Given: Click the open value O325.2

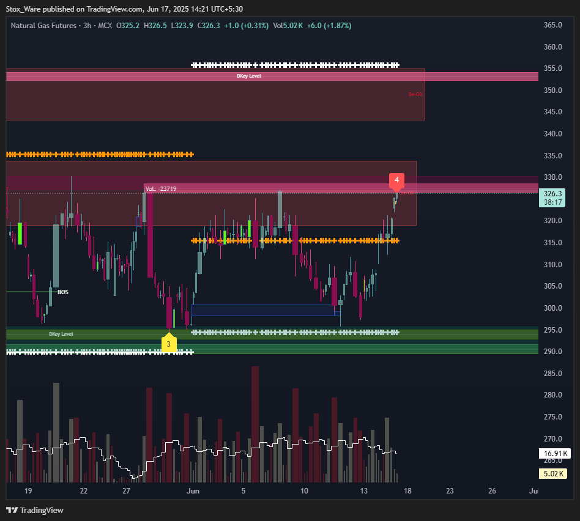Looking at the screenshot, I should pos(128,26).
